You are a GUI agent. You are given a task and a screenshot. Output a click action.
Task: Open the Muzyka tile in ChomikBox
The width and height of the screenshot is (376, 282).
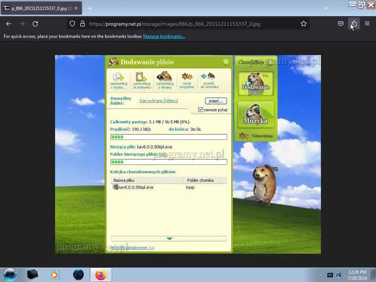[256, 115]
